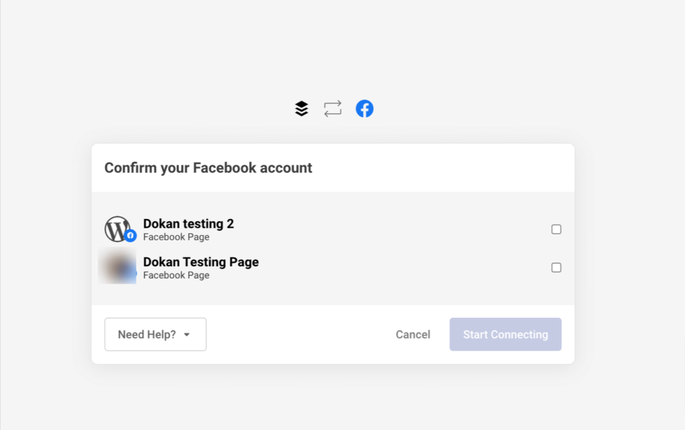This screenshot has height=430, width=685.
Task: Click the Facebook badge on WordPress avatar
Action: coord(130,236)
